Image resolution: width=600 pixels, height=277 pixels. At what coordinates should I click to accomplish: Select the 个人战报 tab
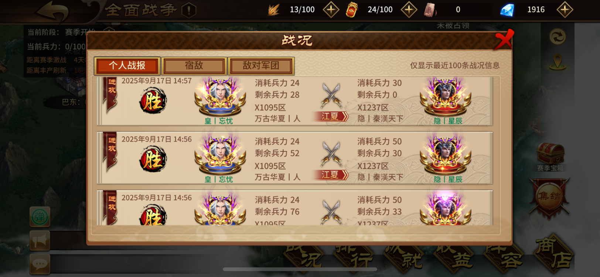(x=127, y=66)
